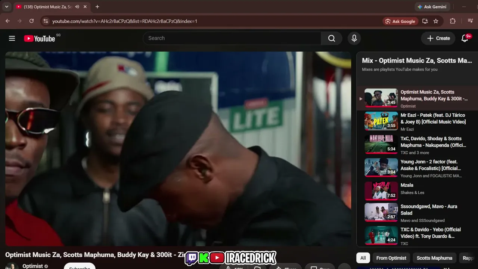Click the video title below the player
Image resolution: width=478 pixels, height=269 pixels.
pyautogui.click(x=95, y=255)
